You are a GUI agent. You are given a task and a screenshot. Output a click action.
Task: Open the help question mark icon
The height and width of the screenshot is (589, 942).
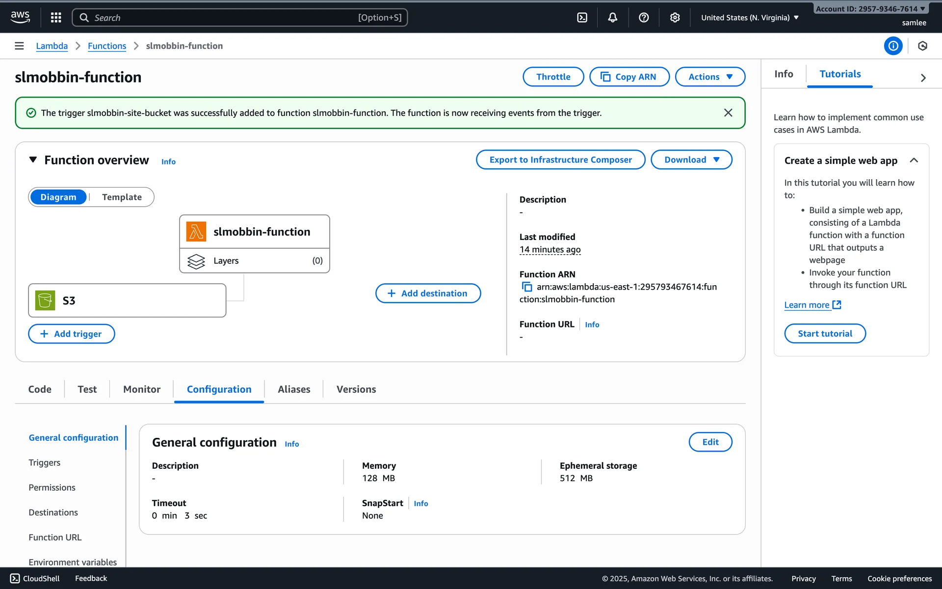point(644,18)
